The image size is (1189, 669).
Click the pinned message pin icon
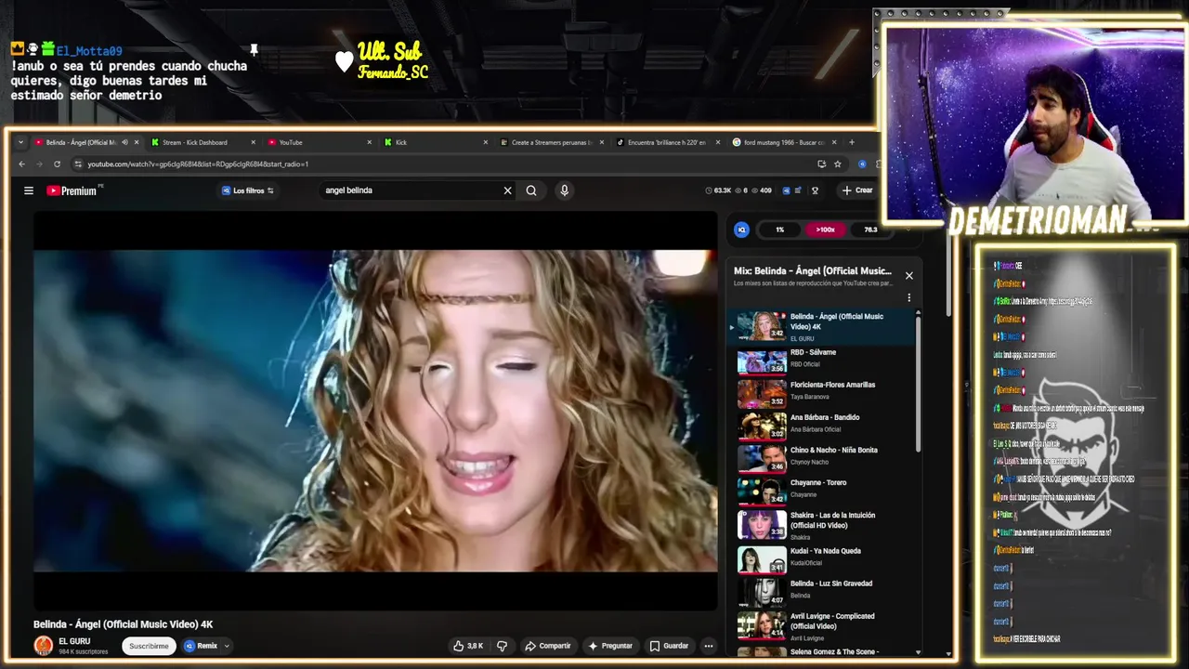[x=253, y=49]
